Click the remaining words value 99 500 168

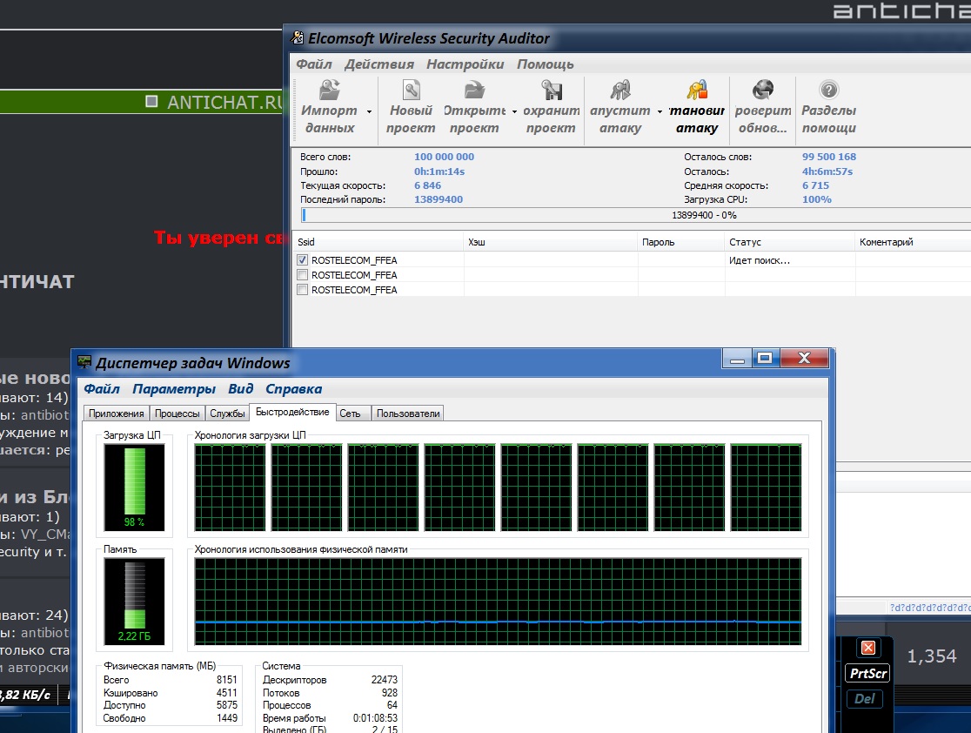coord(828,157)
